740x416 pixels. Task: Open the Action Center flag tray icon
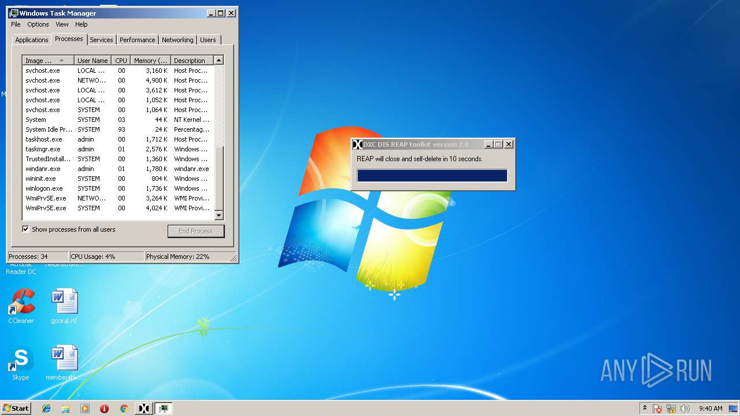click(657, 408)
